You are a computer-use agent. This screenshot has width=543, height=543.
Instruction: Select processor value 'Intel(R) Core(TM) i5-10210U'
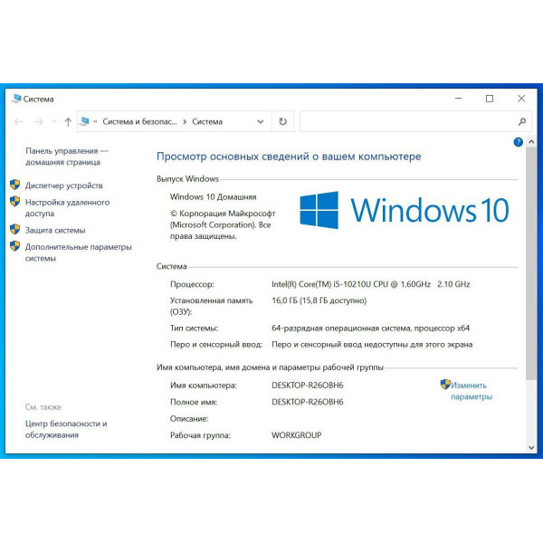pyautogui.click(x=321, y=284)
